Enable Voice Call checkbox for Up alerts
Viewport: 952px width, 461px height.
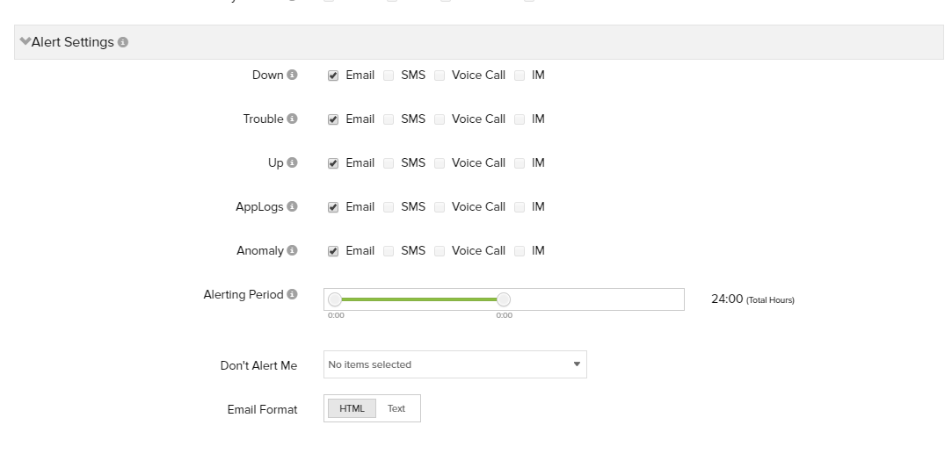(440, 163)
